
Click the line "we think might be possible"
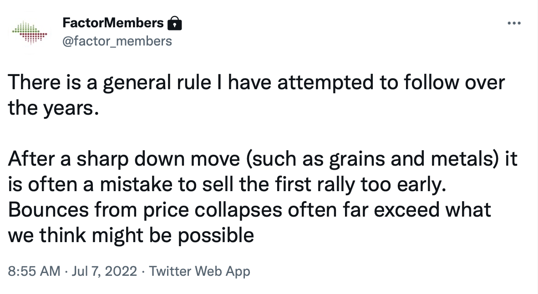[x=131, y=236]
